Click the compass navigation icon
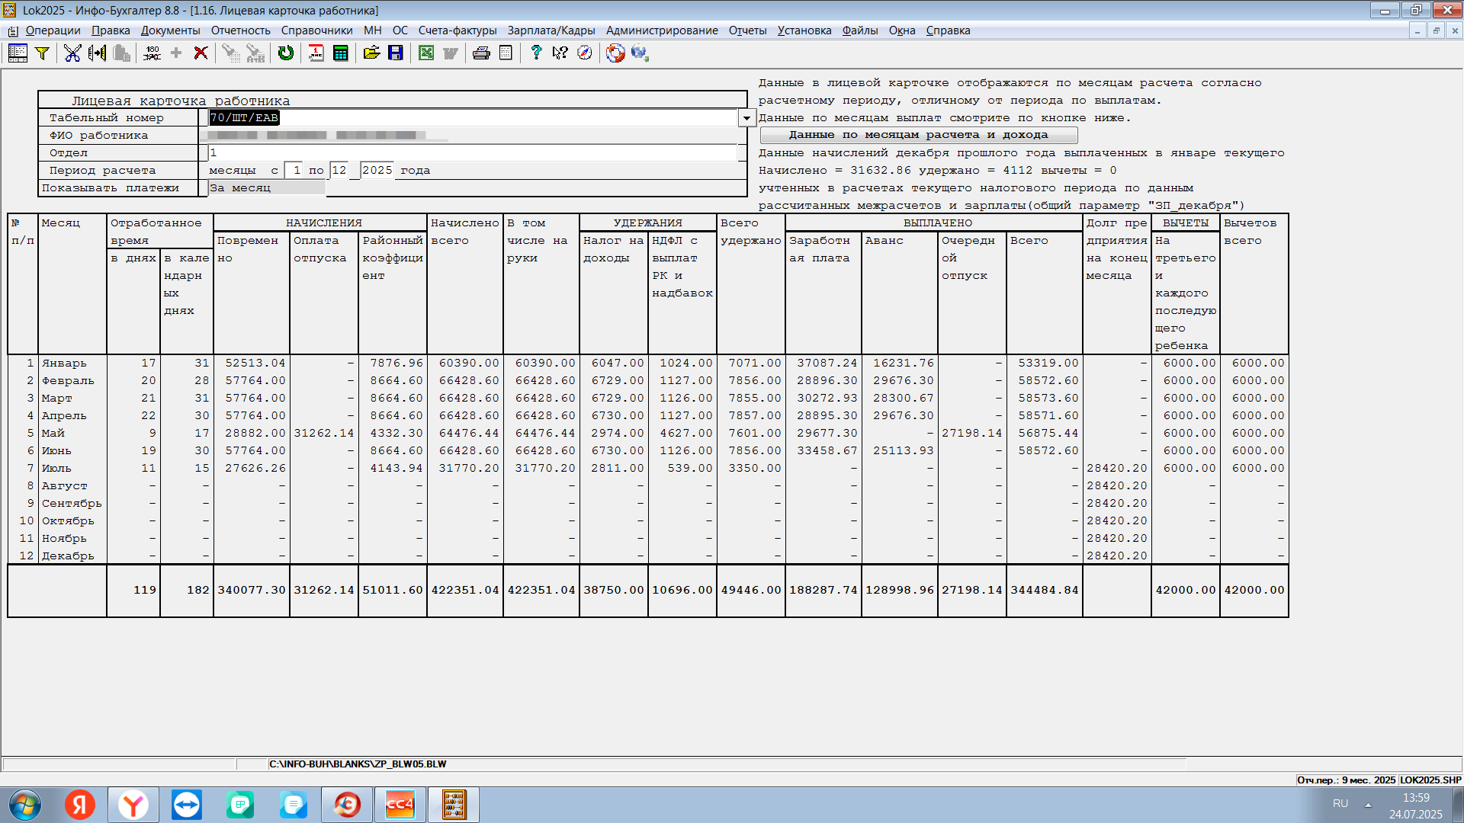Viewport: 1464px width, 823px height. tap(585, 53)
